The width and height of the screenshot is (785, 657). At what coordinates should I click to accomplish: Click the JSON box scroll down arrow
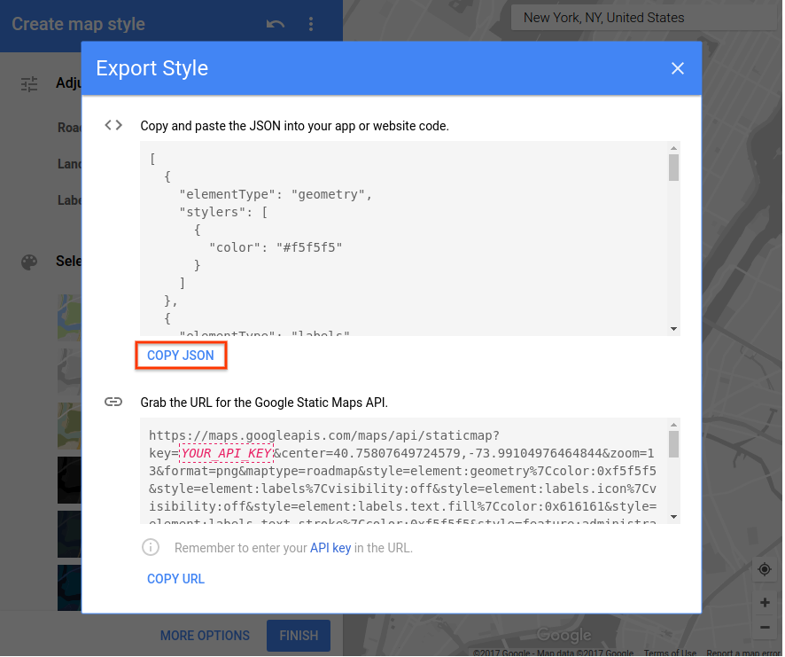pyautogui.click(x=673, y=328)
